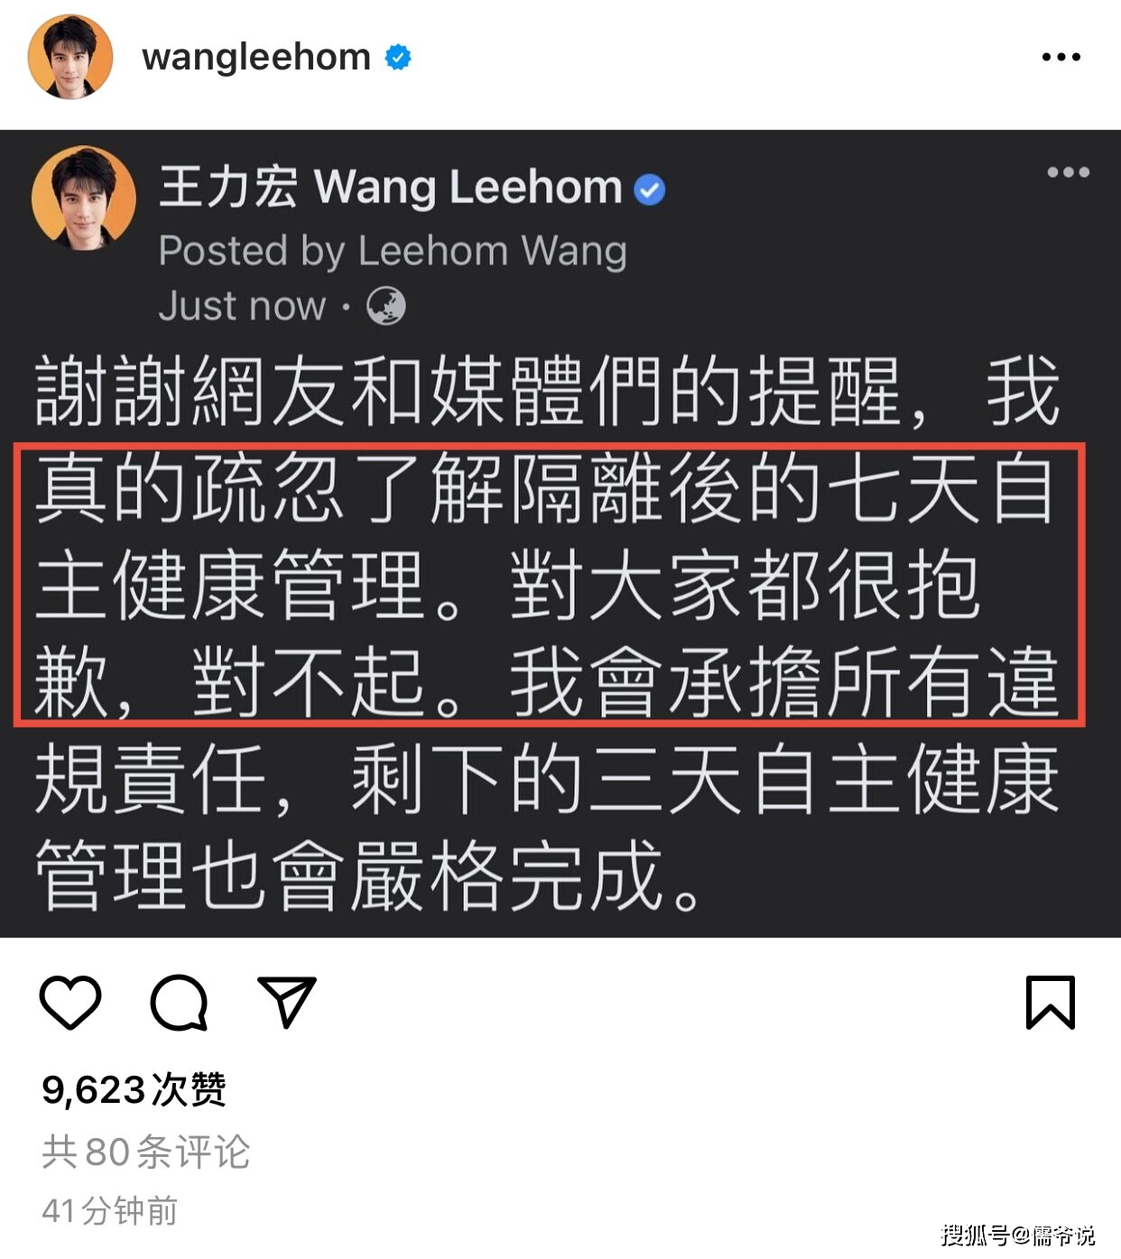Open comments via speech bubble icon

[179, 1003]
